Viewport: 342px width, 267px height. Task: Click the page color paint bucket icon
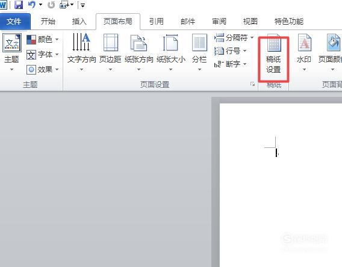click(334, 43)
